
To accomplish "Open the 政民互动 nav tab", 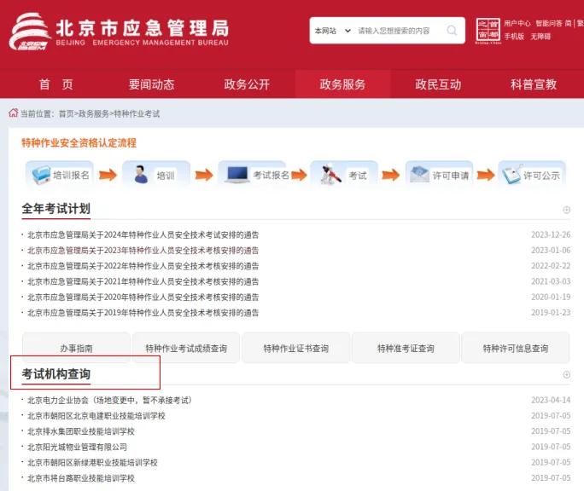I will 438,84.
